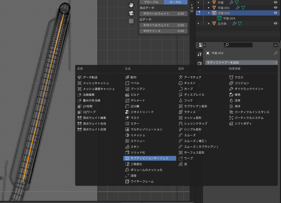Open the properties options chevron dropdown
Image resolution: width=281 pixels, height=203 pixels.
click(x=275, y=45)
